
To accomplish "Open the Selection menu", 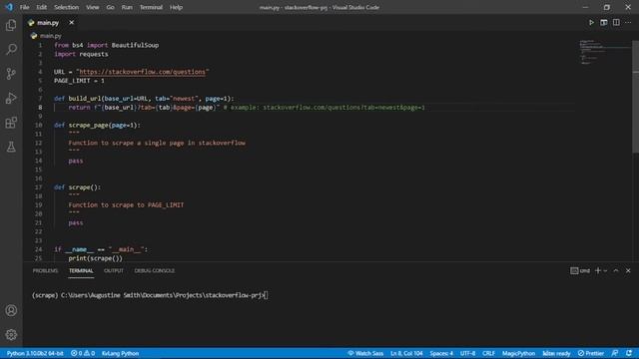I will pyautogui.click(x=66, y=7).
